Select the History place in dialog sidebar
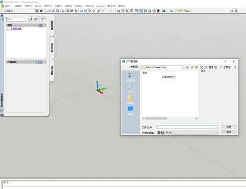 pos(130,76)
